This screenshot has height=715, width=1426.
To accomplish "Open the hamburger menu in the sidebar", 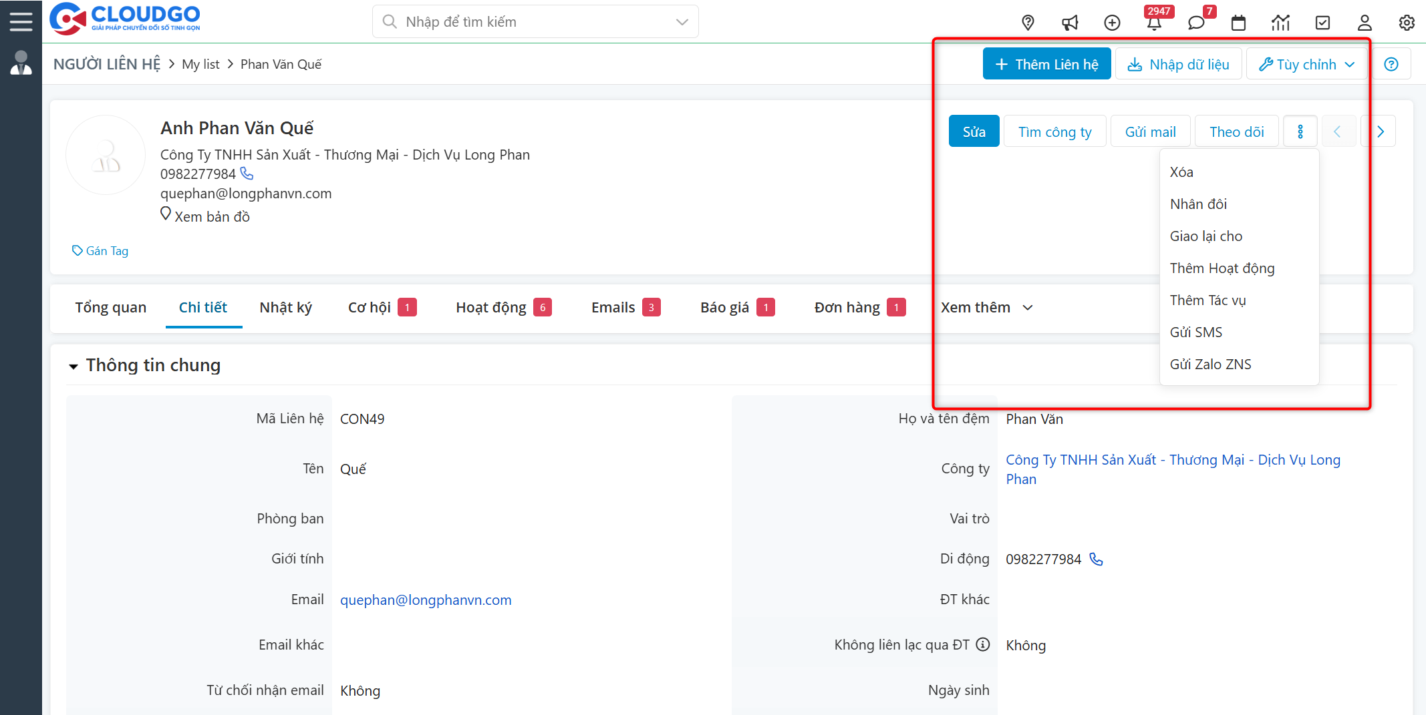I will pyautogui.click(x=21, y=20).
